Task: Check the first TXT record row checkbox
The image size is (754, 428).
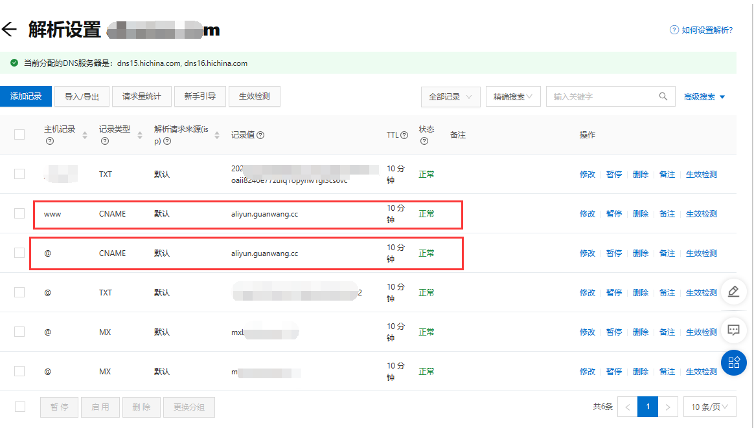Action: point(19,174)
